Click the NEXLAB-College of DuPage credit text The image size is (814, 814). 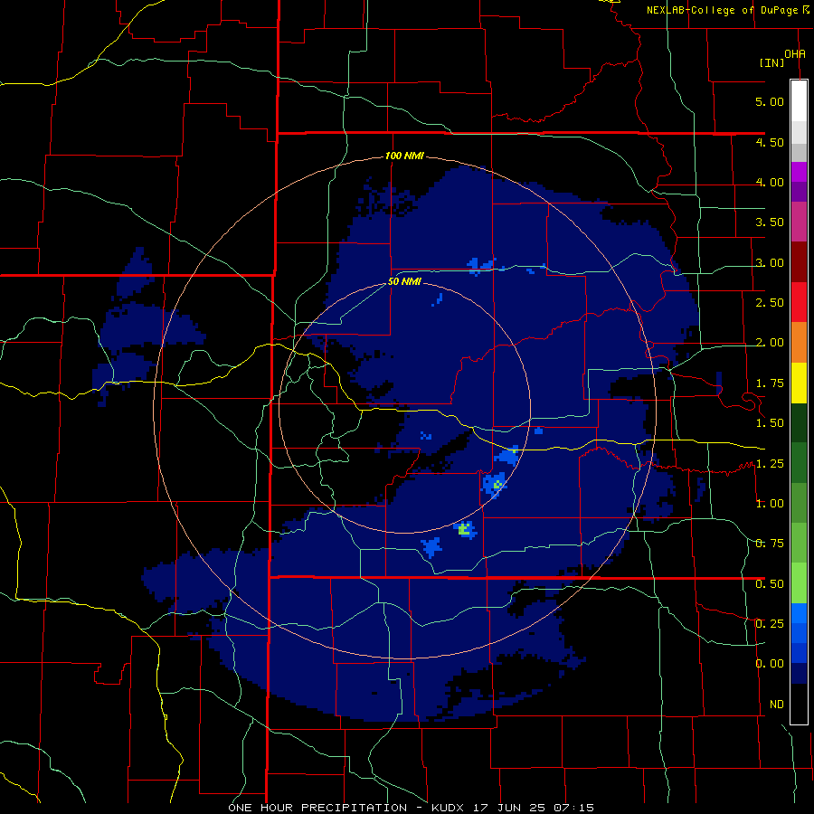[x=722, y=10]
